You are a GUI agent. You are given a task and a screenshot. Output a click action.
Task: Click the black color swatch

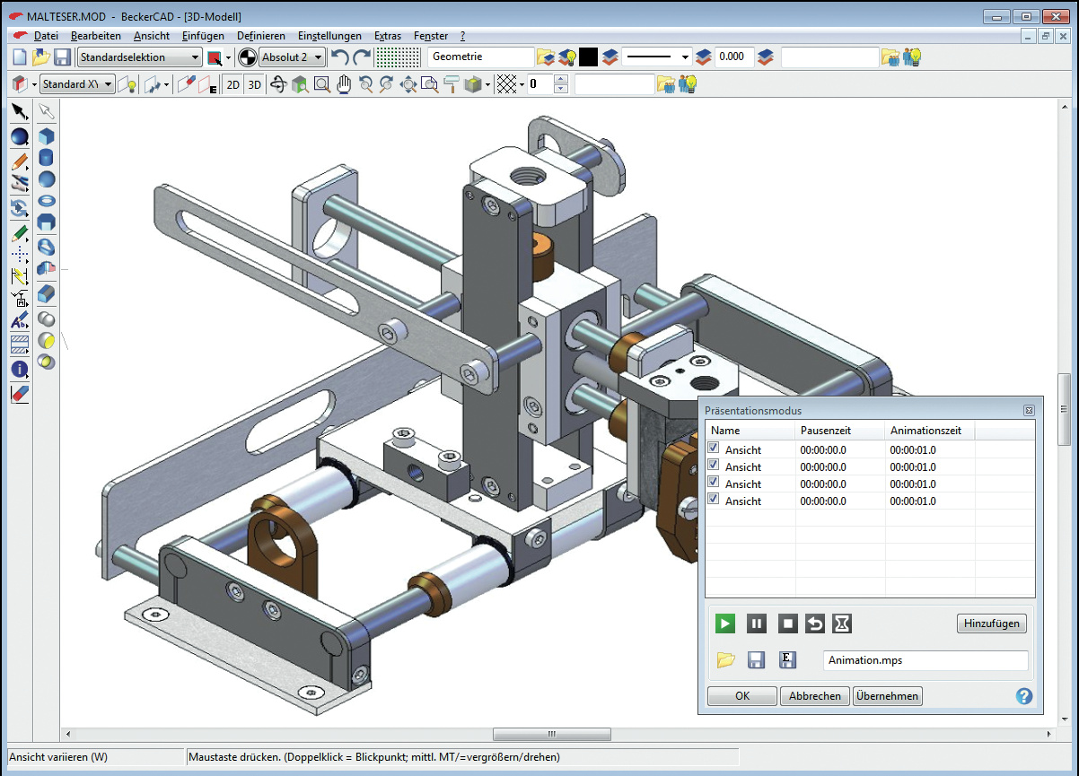click(x=588, y=57)
